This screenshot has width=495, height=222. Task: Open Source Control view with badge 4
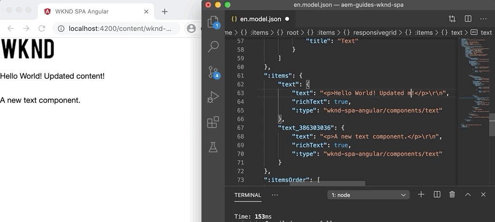(214, 72)
